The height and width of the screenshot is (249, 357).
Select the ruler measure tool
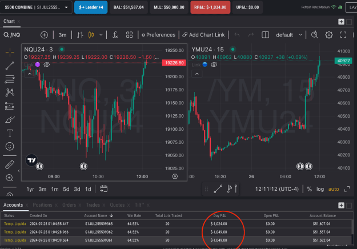(10, 164)
